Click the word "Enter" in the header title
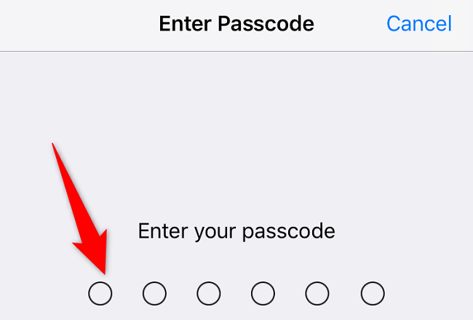The width and height of the screenshot is (473, 320). 185,23
